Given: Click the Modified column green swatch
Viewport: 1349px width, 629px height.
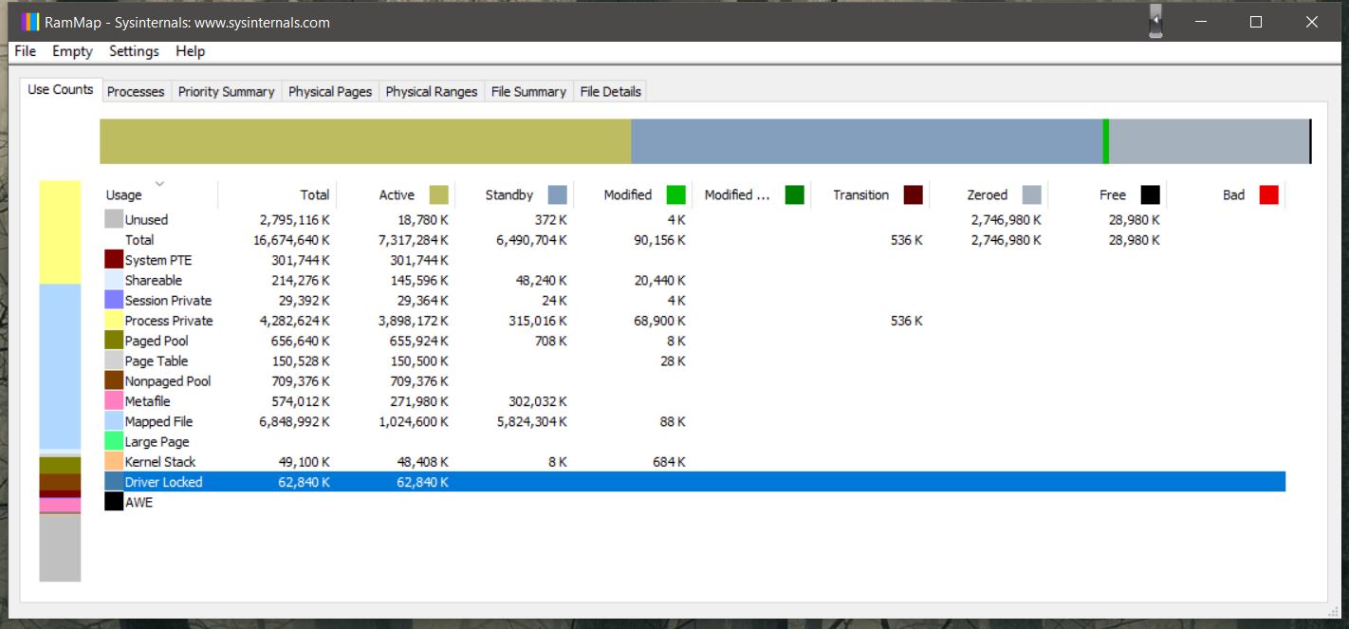Looking at the screenshot, I should coord(675,194).
